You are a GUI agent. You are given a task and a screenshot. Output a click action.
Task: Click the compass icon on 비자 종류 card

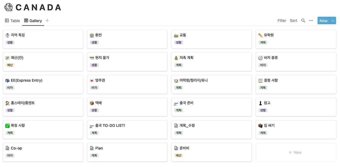260,58
